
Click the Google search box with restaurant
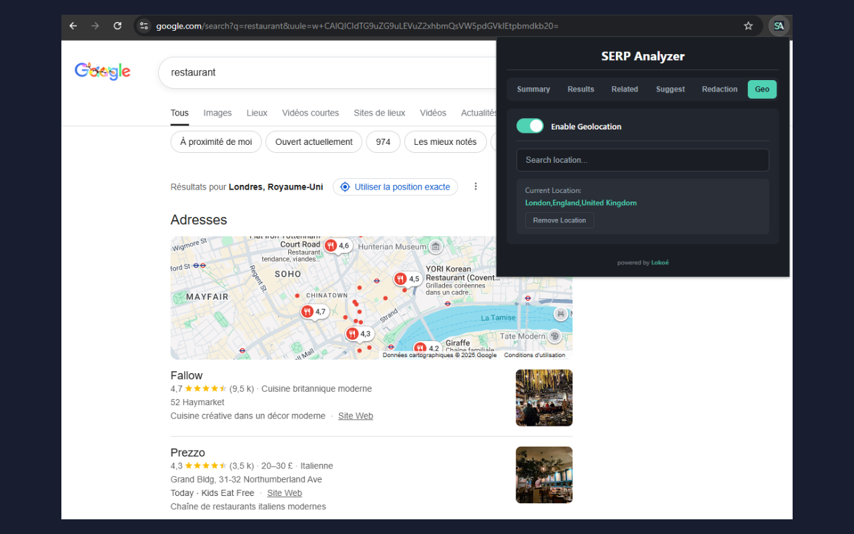[327, 72]
